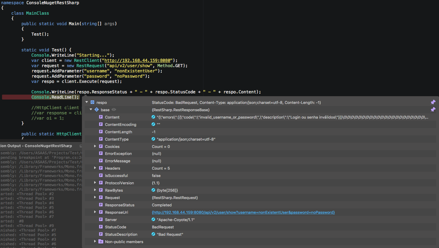Click the "noPassword" string in code
This screenshot has height=248, width=439.
pyautogui.click(x=130, y=76)
